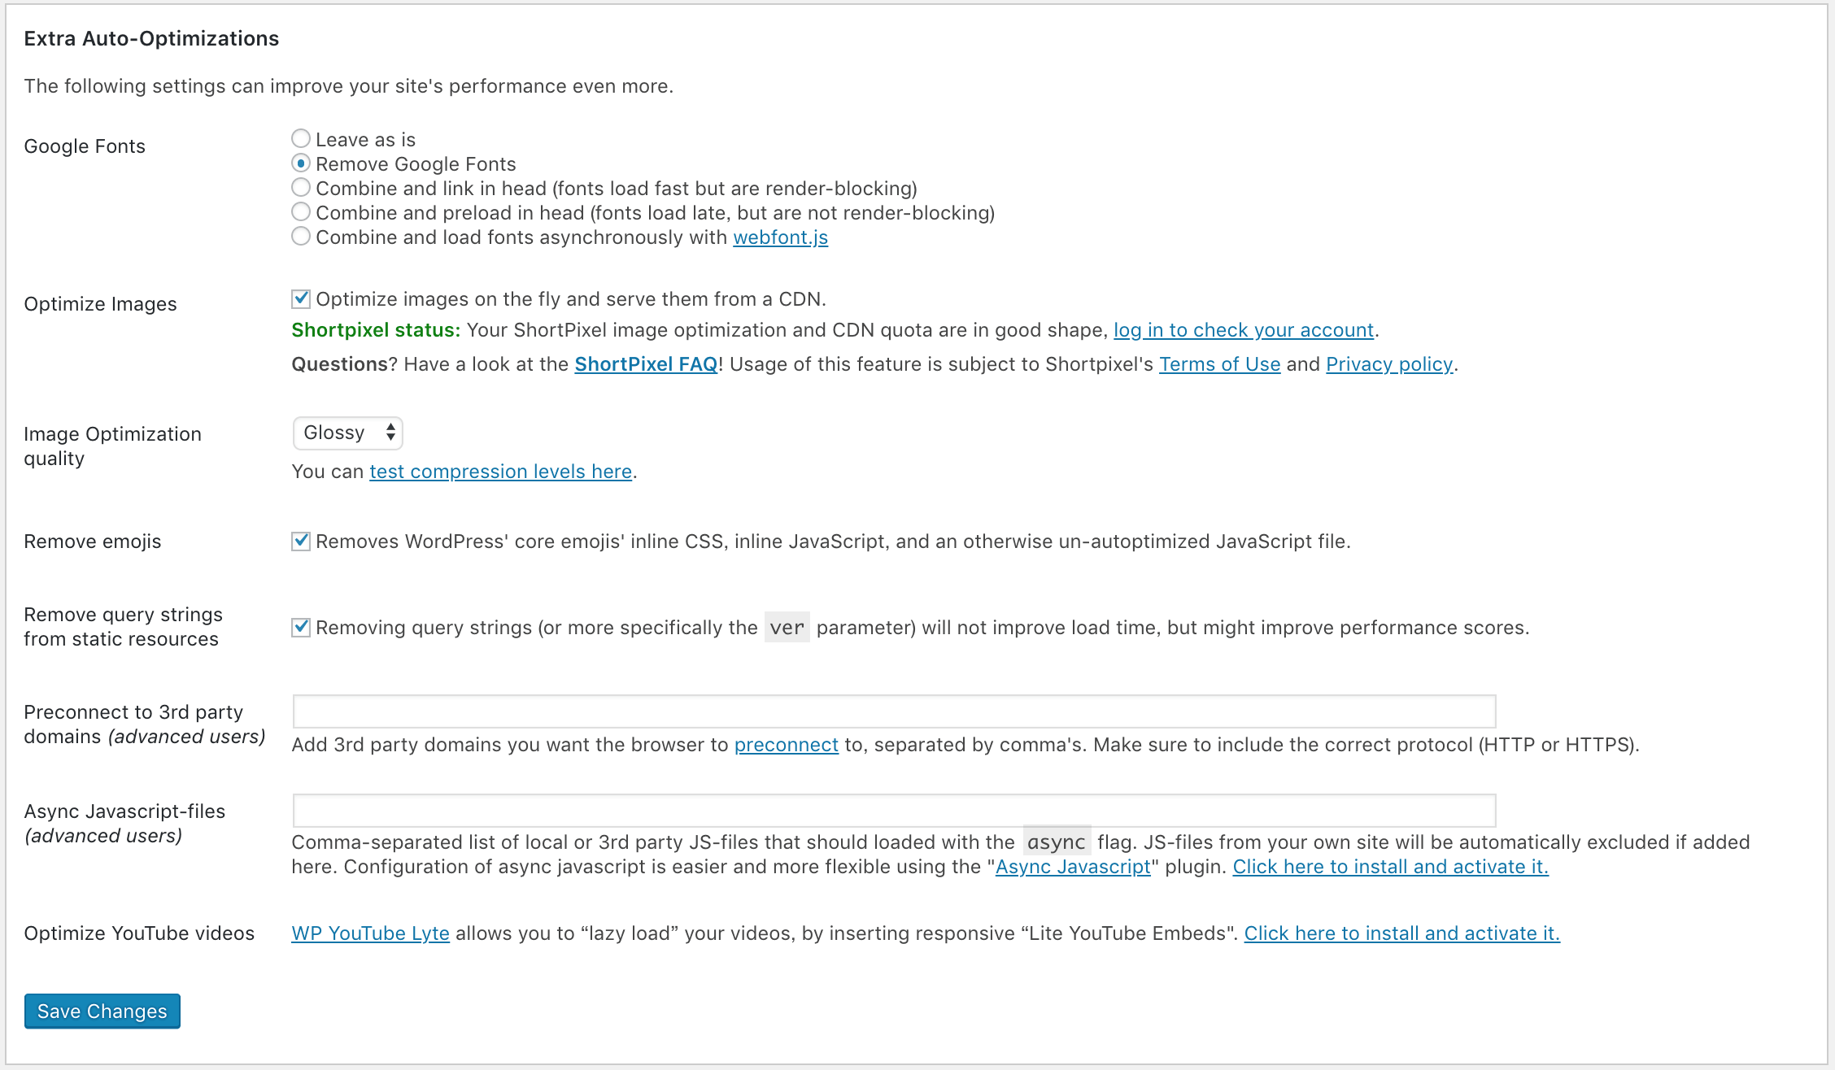Select the 'Leave as is' Google Fonts option
This screenshot has height=1070, width=1835.
(301, 139)
